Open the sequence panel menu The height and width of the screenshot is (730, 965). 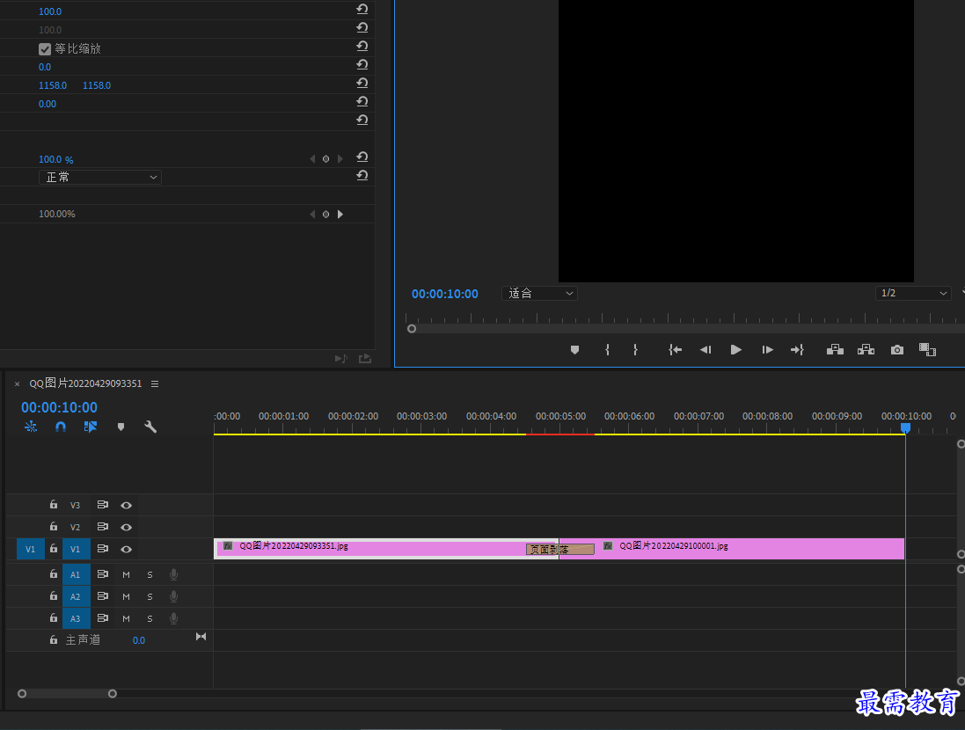(x=155, y=383)
